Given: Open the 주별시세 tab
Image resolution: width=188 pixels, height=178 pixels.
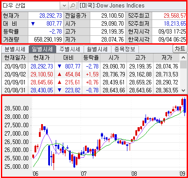Looking at the screenshot, I should [70, 49].
